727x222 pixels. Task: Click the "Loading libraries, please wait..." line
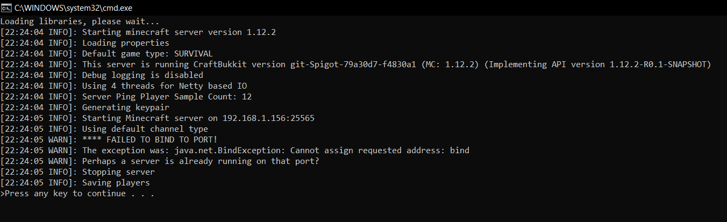80,22
